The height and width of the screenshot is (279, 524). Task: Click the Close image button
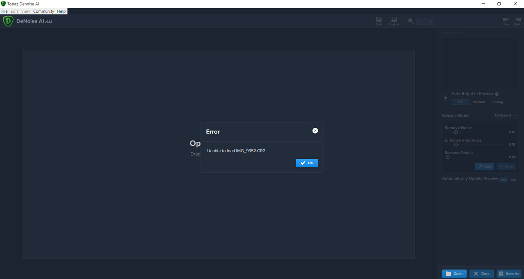coord(481,274)
